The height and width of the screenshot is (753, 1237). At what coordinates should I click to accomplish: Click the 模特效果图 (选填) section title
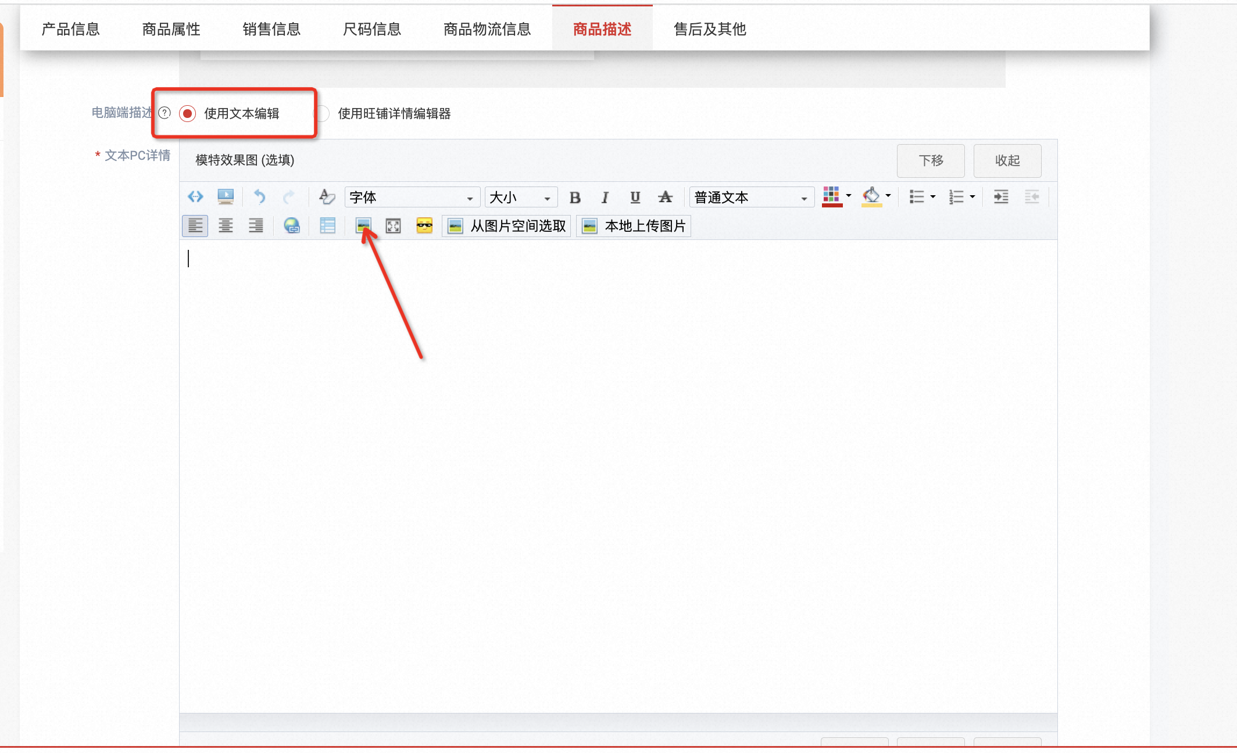click(x=245, y=160)
